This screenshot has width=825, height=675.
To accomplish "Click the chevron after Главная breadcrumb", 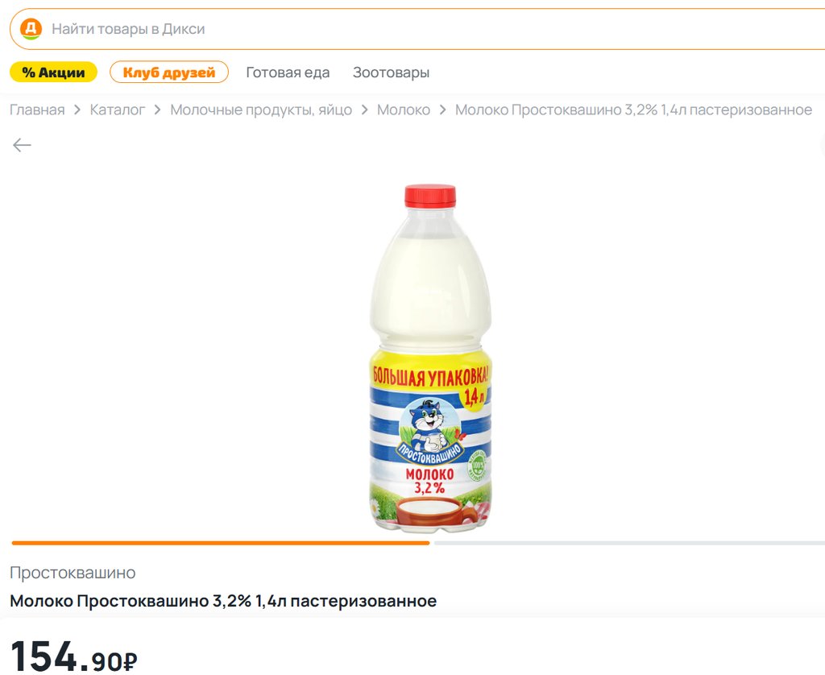I will point(77,110).
